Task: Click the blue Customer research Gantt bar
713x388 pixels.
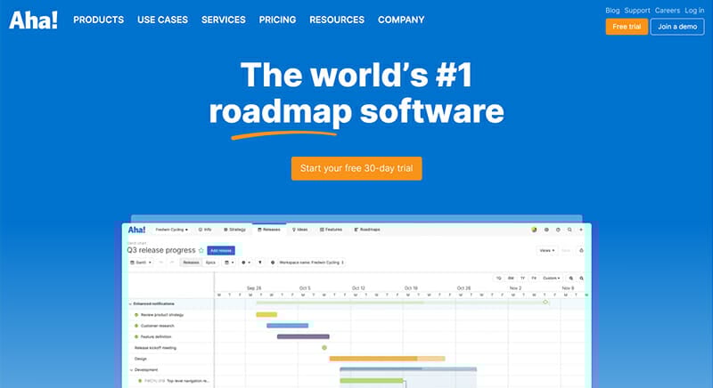Action: [287, 326]
